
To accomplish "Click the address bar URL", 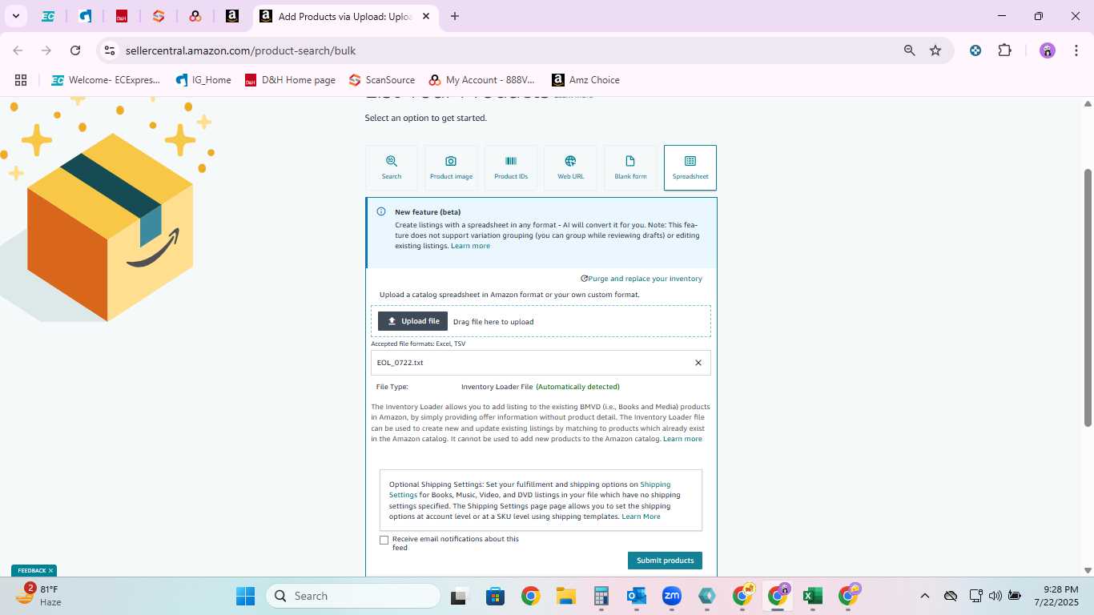I will click(240, 50).
